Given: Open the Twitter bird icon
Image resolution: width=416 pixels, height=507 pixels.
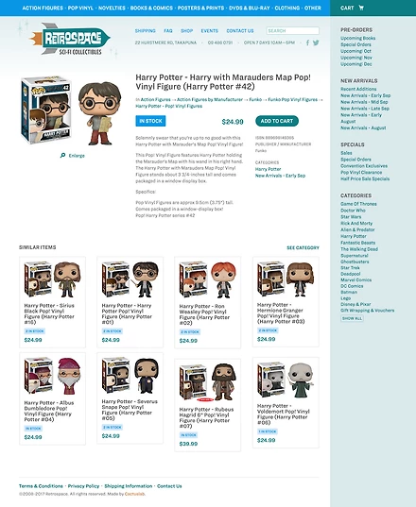Looking at the screenshot, I should [x=316, y=42].
